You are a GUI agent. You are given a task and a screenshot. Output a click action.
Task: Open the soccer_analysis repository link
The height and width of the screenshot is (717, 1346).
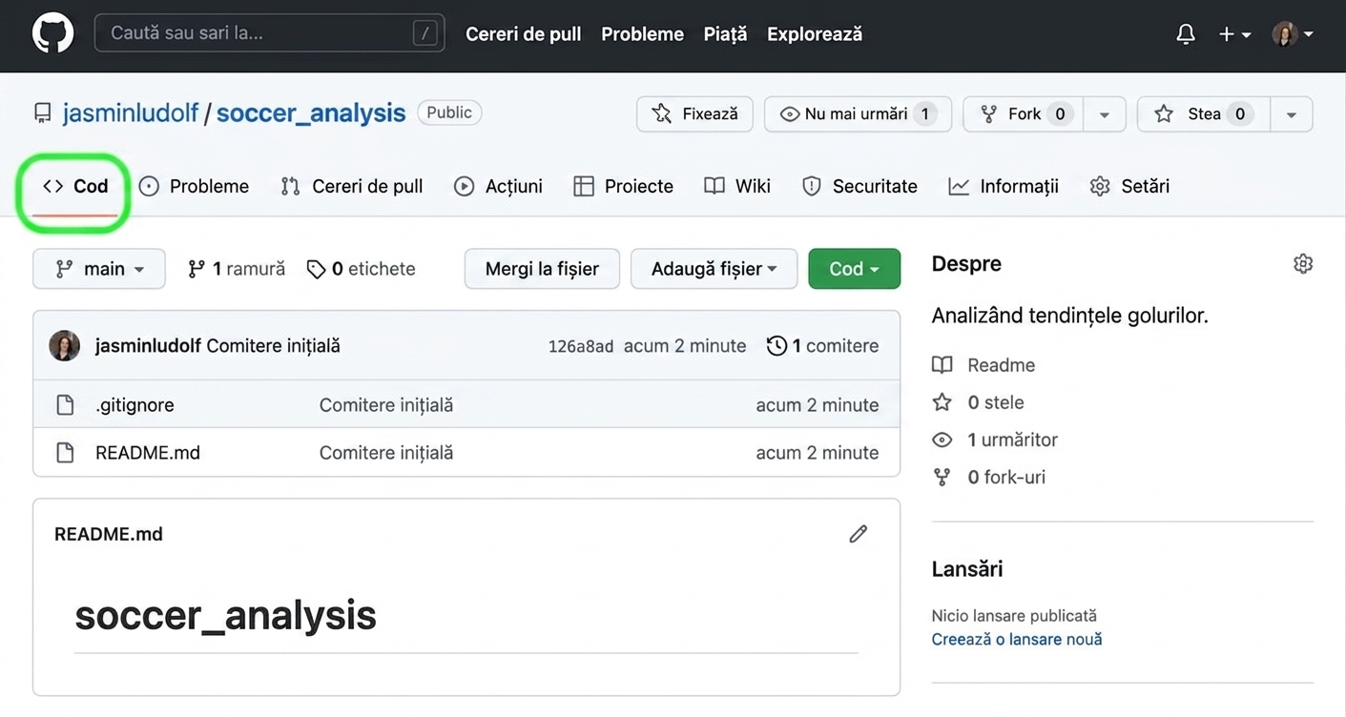click(x=311, y=113)
